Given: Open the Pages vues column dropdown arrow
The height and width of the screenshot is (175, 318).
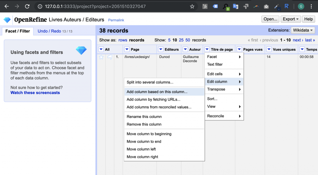Looking at the screenshot, I should [239, 49].
